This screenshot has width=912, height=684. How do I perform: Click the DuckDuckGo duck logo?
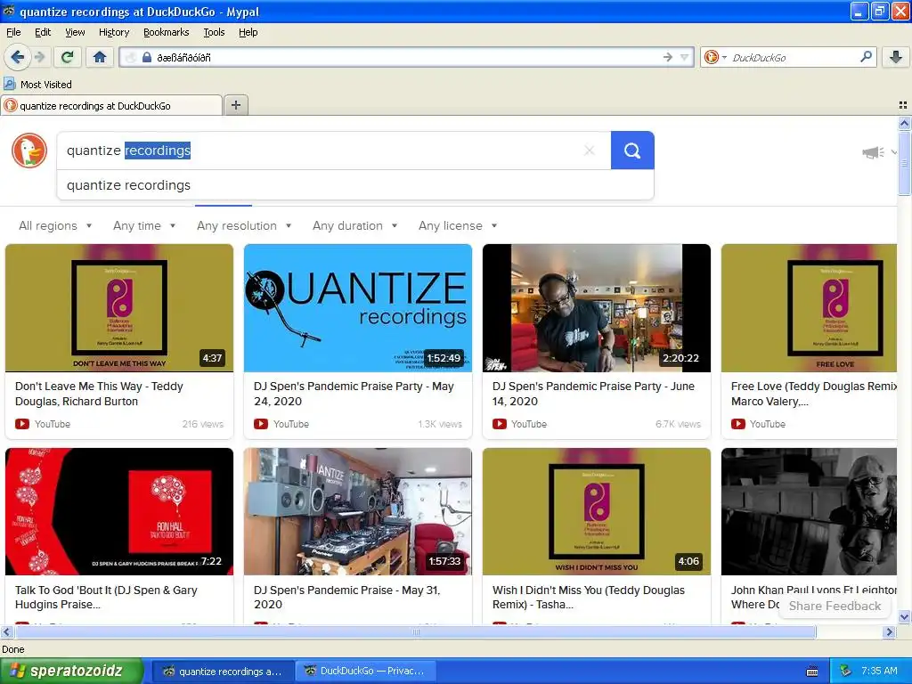click(x=29, y=150)
